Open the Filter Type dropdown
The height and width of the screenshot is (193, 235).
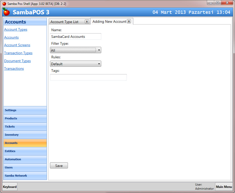[76, 50]
